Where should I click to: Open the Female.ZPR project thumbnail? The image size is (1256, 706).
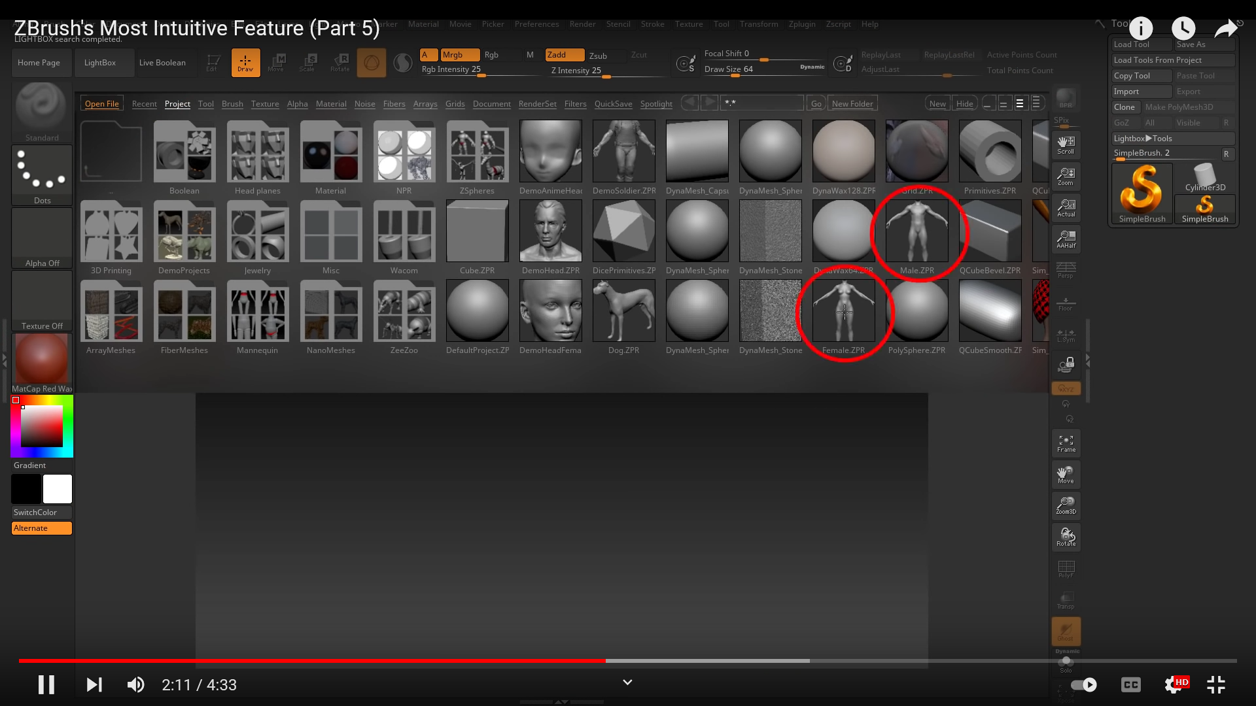[x=844, y=311]
